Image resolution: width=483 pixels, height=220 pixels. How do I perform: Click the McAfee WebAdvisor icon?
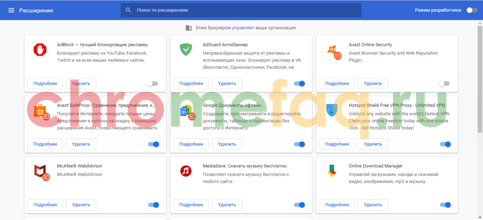coord(41,172)
